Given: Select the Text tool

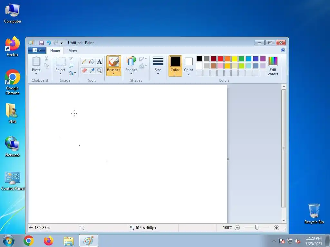Looking at the screenshot, I should coord(99,61).
